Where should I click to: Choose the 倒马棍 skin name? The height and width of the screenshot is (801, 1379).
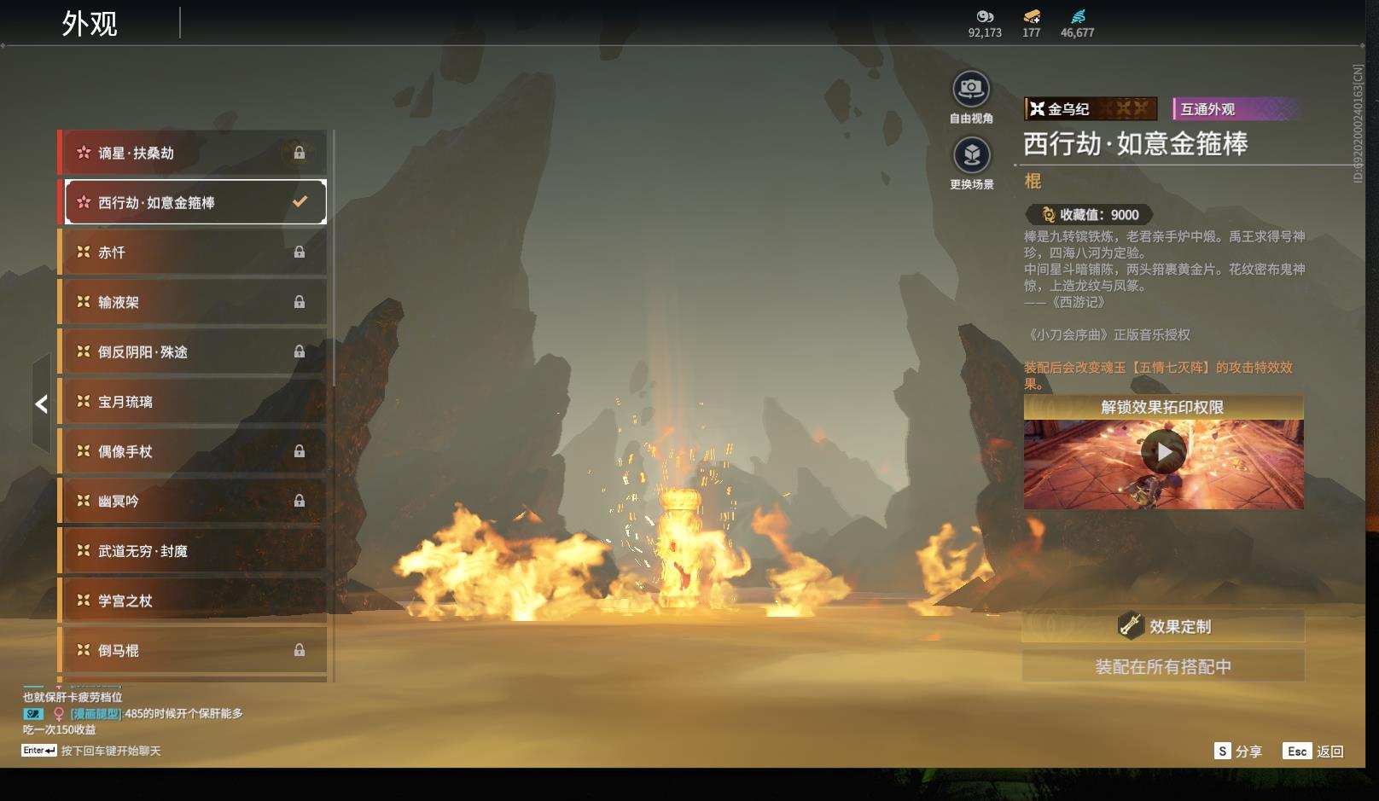click(119, 650)
